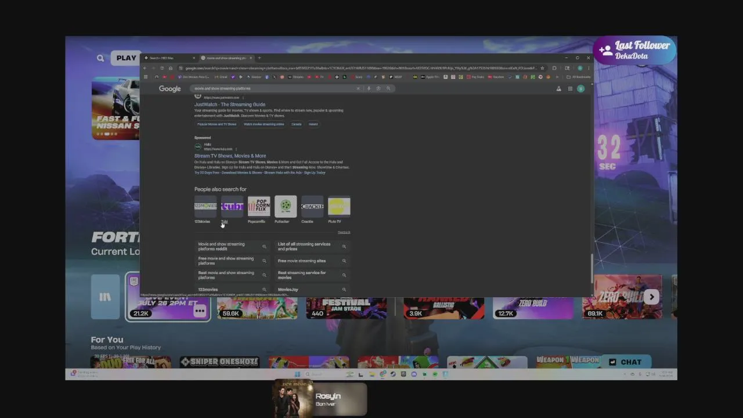Click the Google search input field
743x418 pixels.
point(273,88)
